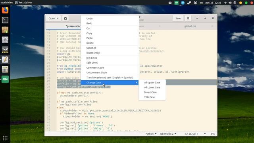Image resolution: width=254 pixels, height=143 pixels.
Task: Choose Delete in the context menu
Action: tap(110, 43)
